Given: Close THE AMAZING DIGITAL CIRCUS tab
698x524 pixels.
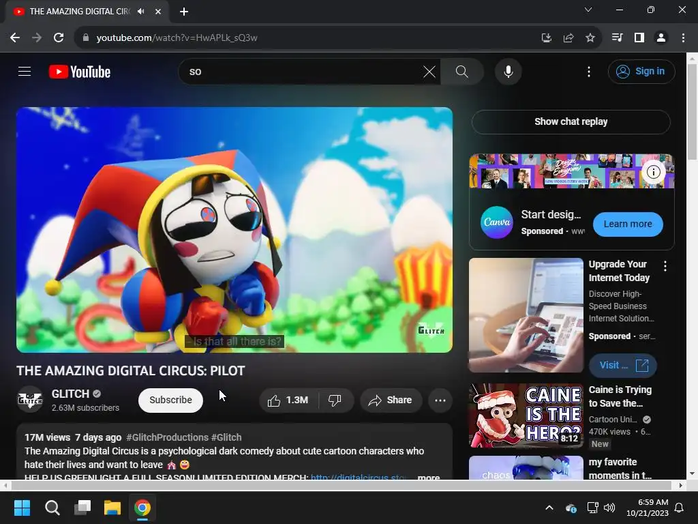Looking at the screenshot, I should point(158,12).
